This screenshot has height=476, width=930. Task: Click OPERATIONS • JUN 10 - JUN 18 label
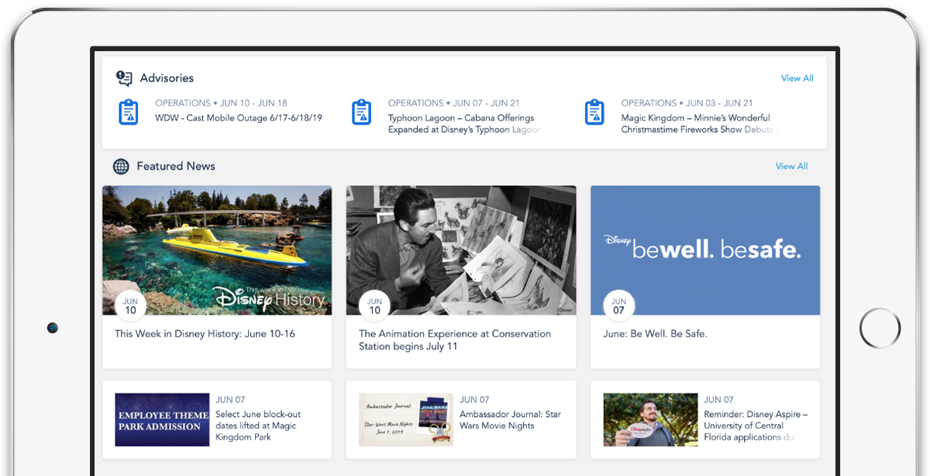coord(221,103)
